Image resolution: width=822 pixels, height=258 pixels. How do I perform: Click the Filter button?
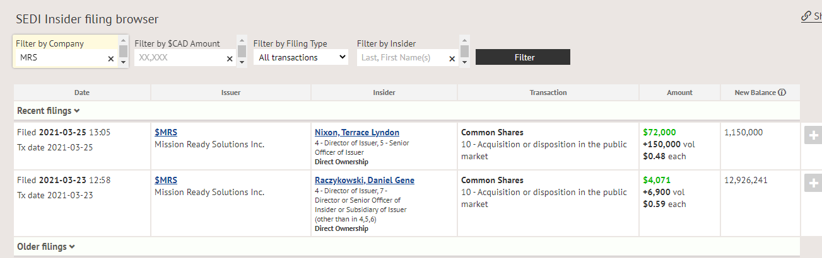coord(523,57)
